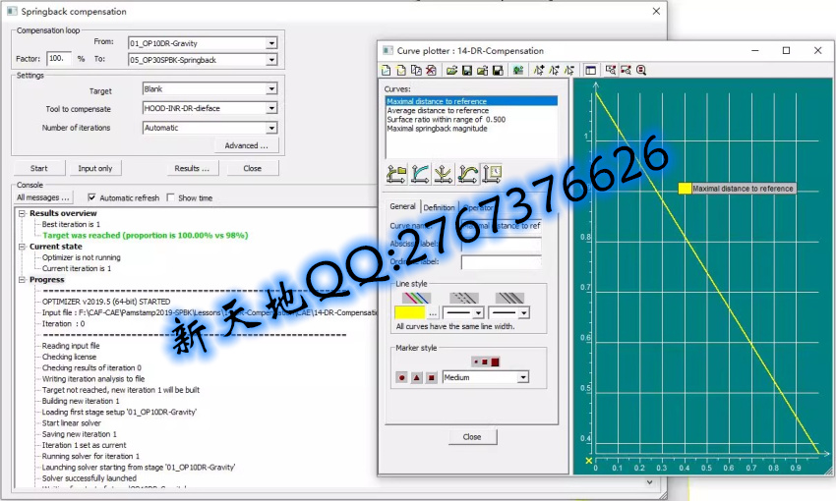Click the yellow line color swatch
836x501 pixels.
[x=406, y=312]
